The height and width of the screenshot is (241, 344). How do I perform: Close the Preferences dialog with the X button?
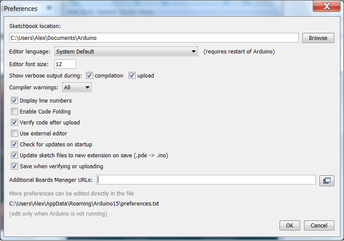click(326, 6)
